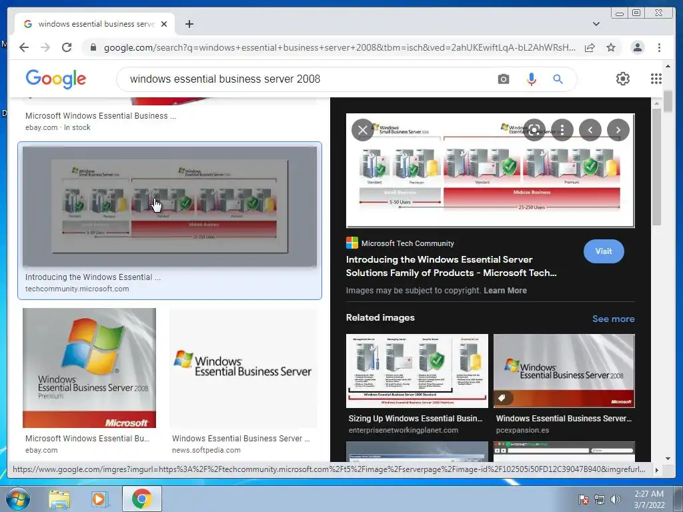The width and height of the screenshot is (683, 512).
Task: Share this page via share icon
Action: click(x=590, y=47)
